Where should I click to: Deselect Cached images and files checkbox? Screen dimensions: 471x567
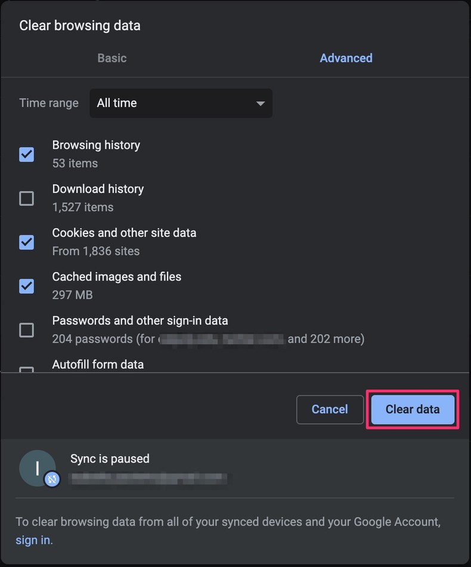tap(27, 286)
